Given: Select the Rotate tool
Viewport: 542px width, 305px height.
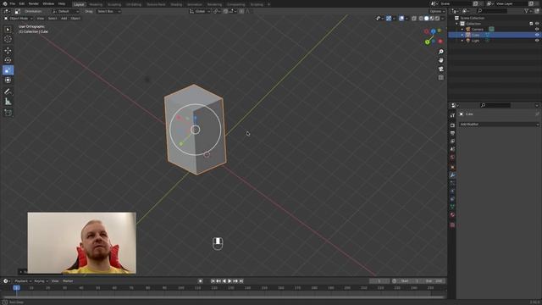Looking at the screenshot, I should pyautogui.click(x=8, y=60).
